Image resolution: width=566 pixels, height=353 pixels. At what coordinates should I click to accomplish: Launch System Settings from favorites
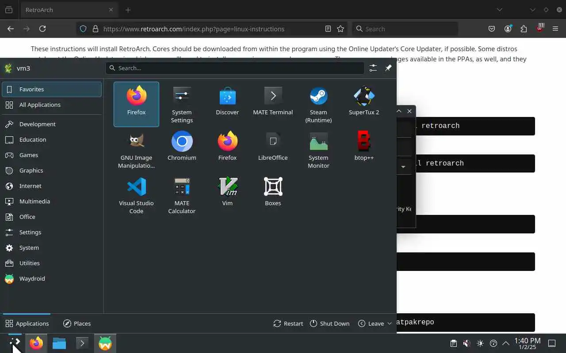click(182, 104)
